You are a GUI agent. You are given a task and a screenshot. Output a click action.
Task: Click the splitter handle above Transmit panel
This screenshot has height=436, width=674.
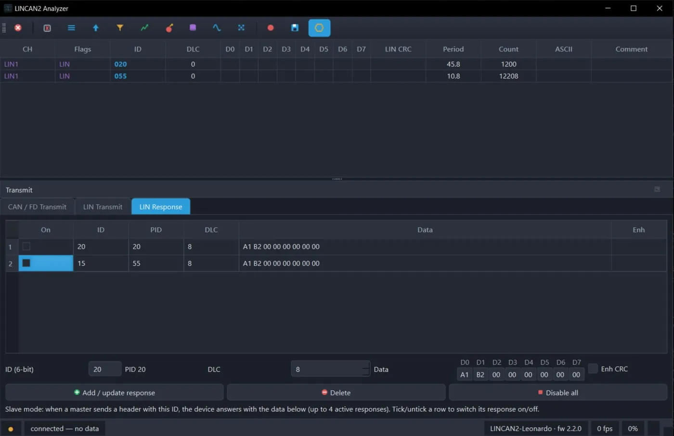point(337,179)
